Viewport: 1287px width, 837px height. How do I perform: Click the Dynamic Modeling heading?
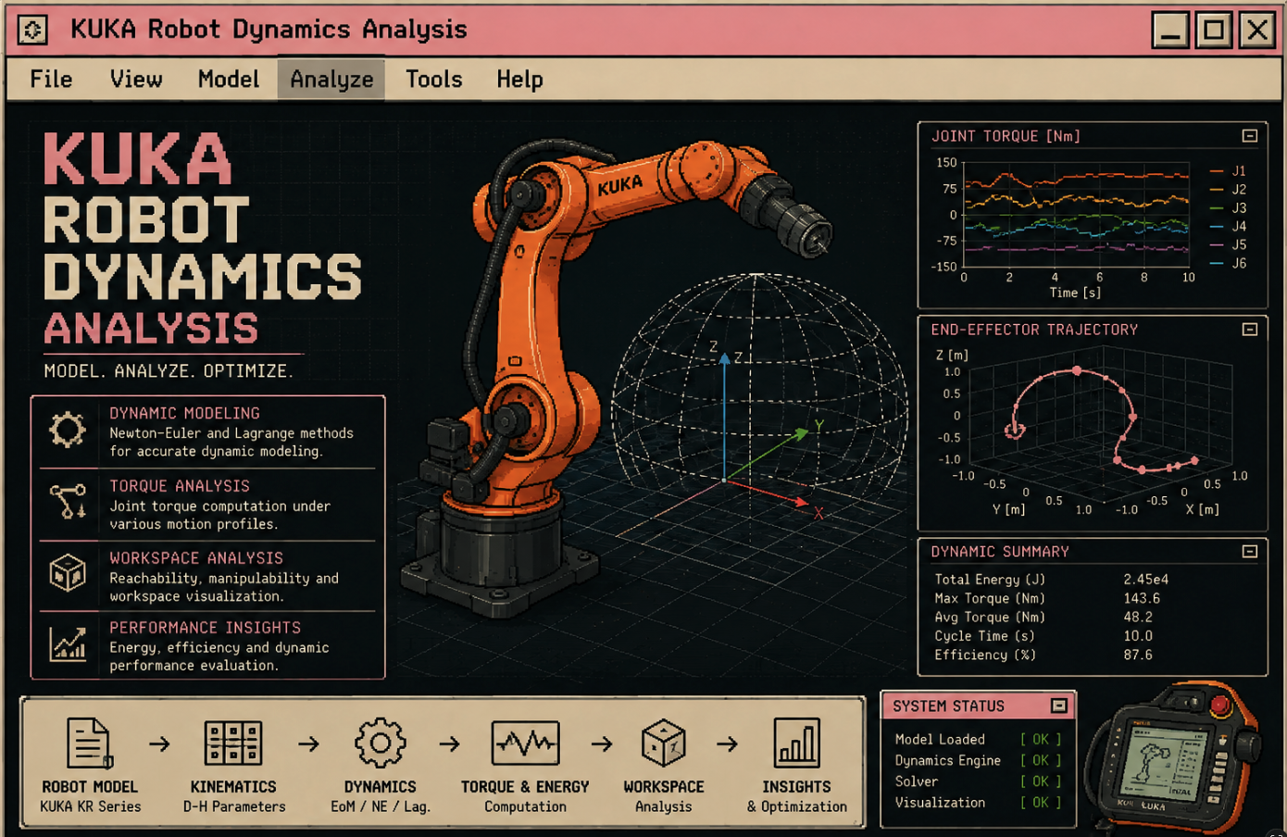pyautogui.click(x=184, y=413)
